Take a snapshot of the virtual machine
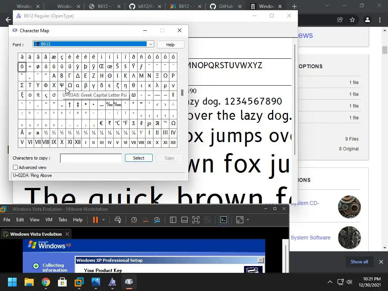The width and height of the screenshot is (388, 291). pos(134,220)
